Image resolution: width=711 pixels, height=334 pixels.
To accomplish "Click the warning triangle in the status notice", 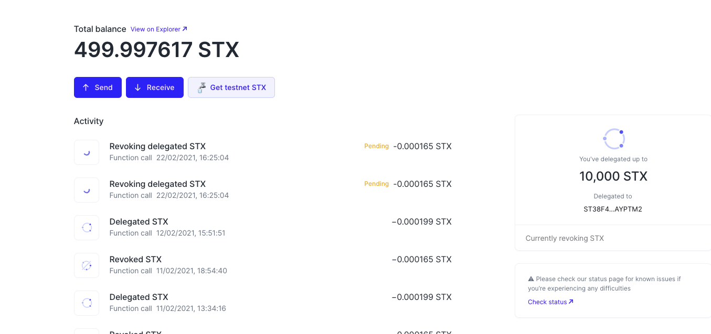I will tap(530, 279).
